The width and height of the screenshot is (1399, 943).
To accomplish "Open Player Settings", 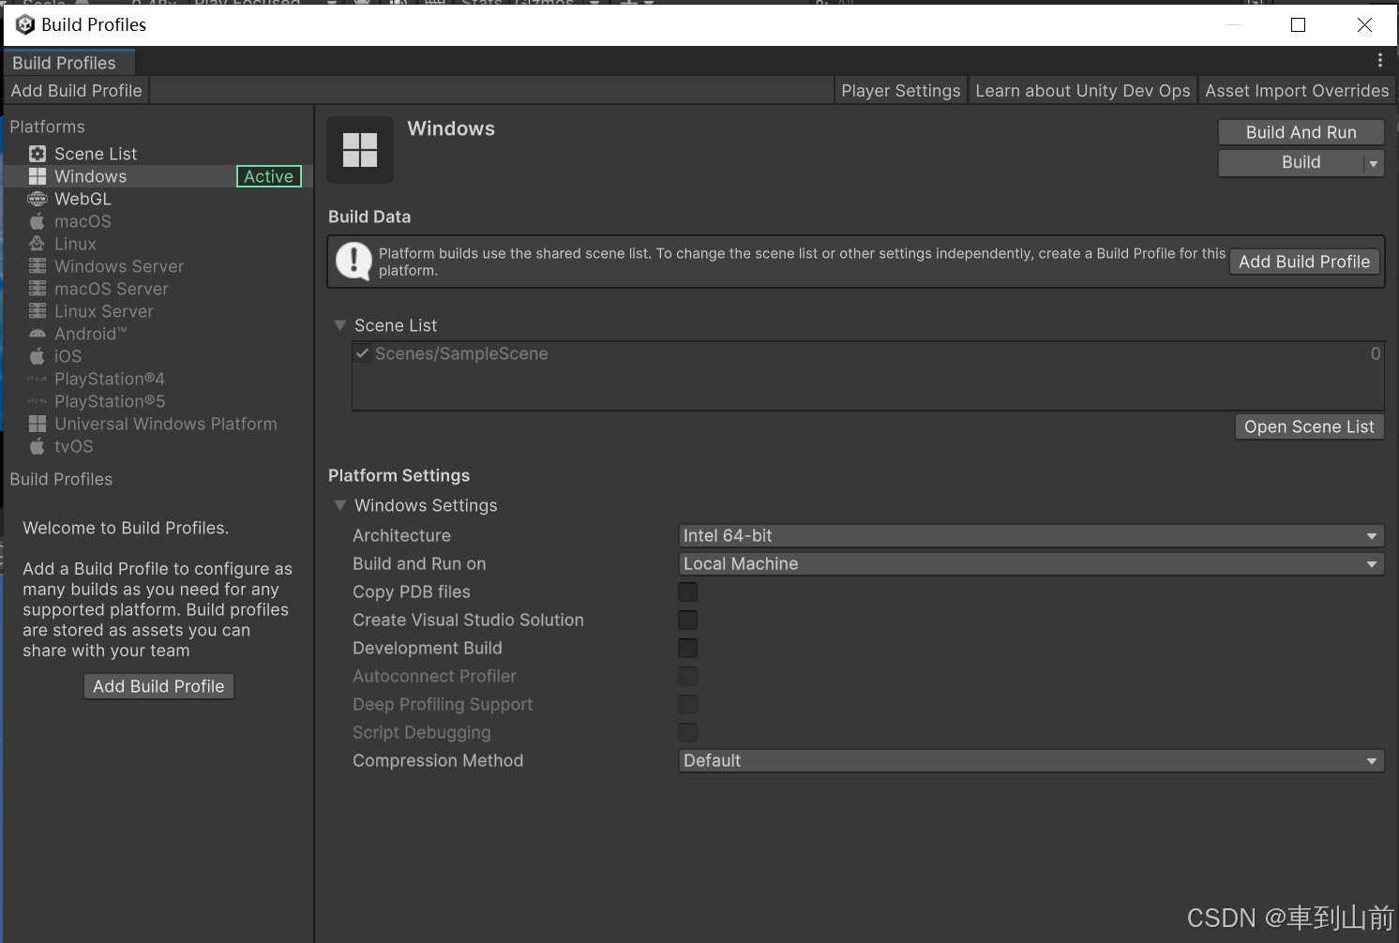I will [x=901, y=91].
